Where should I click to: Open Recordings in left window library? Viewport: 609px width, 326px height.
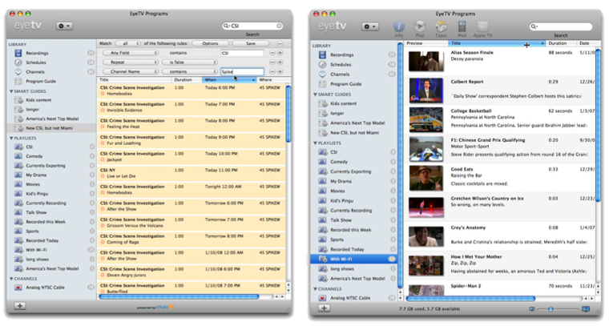(37, 53)
